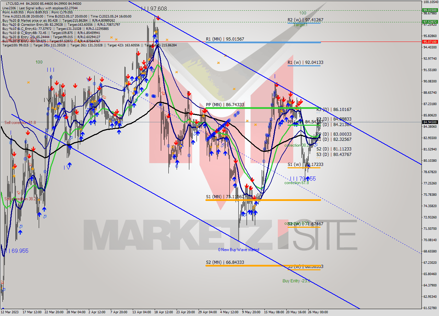439x316 pixels.
Task: Click the green 97.53972 price tag
Action: (430, 22)
